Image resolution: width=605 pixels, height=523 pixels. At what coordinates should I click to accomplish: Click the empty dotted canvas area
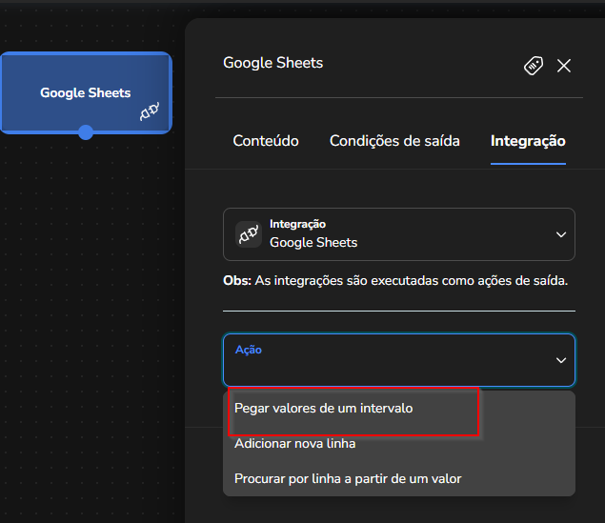tap(89, 309)
